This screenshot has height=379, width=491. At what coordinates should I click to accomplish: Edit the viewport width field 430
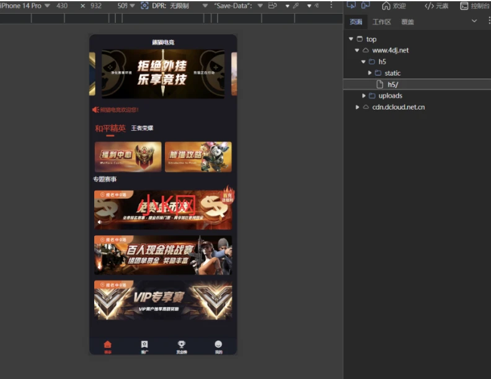tap(62, 6)
